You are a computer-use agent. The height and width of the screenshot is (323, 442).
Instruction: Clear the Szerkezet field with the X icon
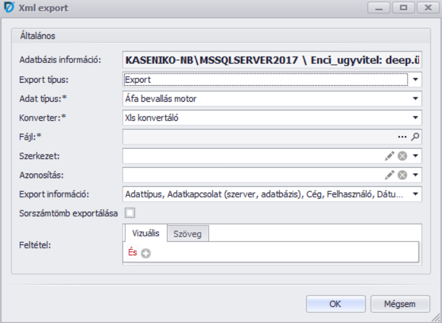[402, 156]
